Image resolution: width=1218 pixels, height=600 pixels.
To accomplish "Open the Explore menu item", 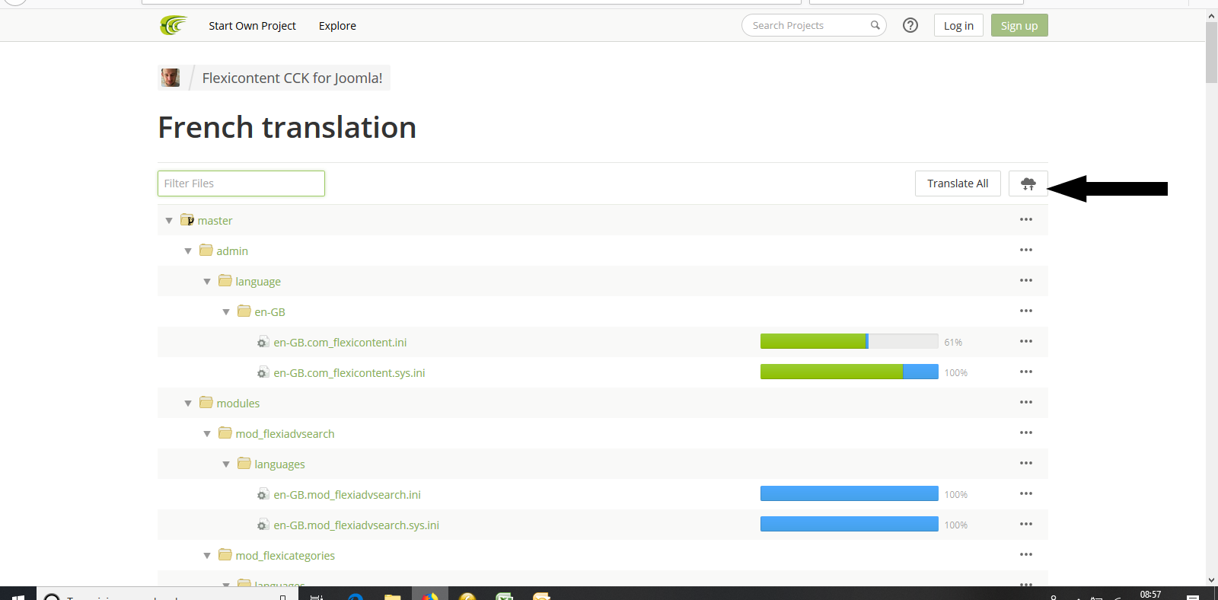I will (x=337, y=26).
